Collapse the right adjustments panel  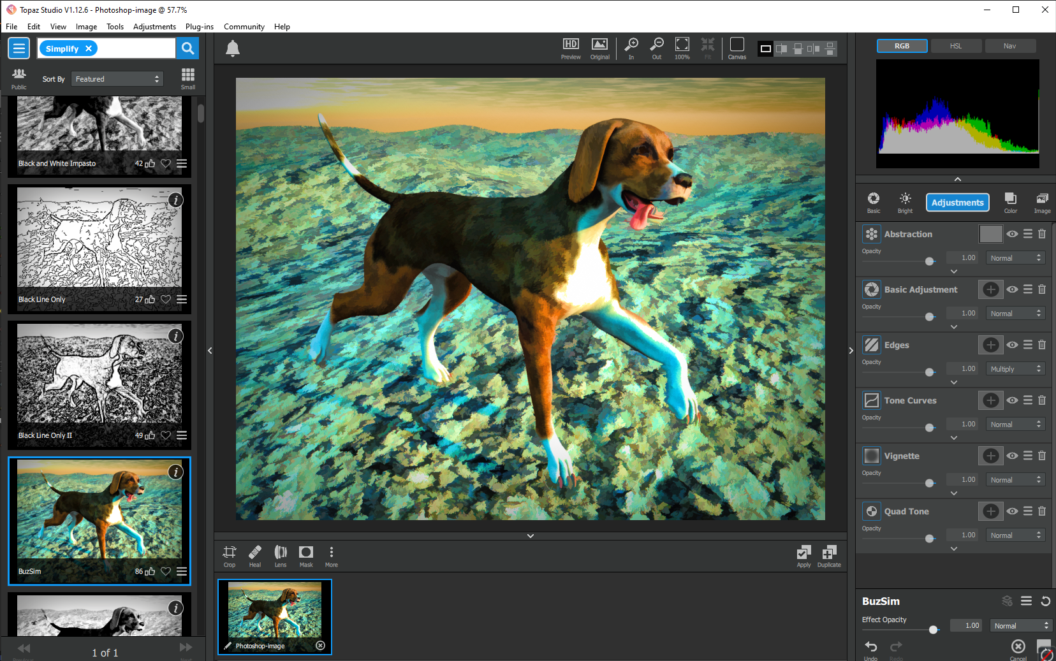point(851,351)
